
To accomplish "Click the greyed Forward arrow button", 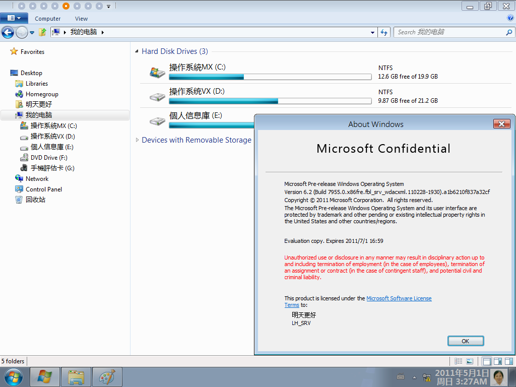I will coord(22,32).
